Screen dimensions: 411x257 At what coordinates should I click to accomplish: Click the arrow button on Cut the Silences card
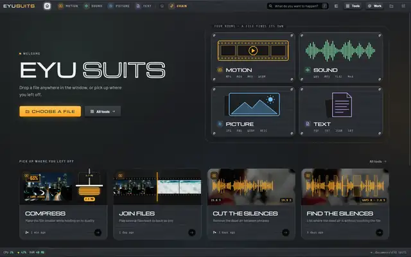click(x=286, y=233)
